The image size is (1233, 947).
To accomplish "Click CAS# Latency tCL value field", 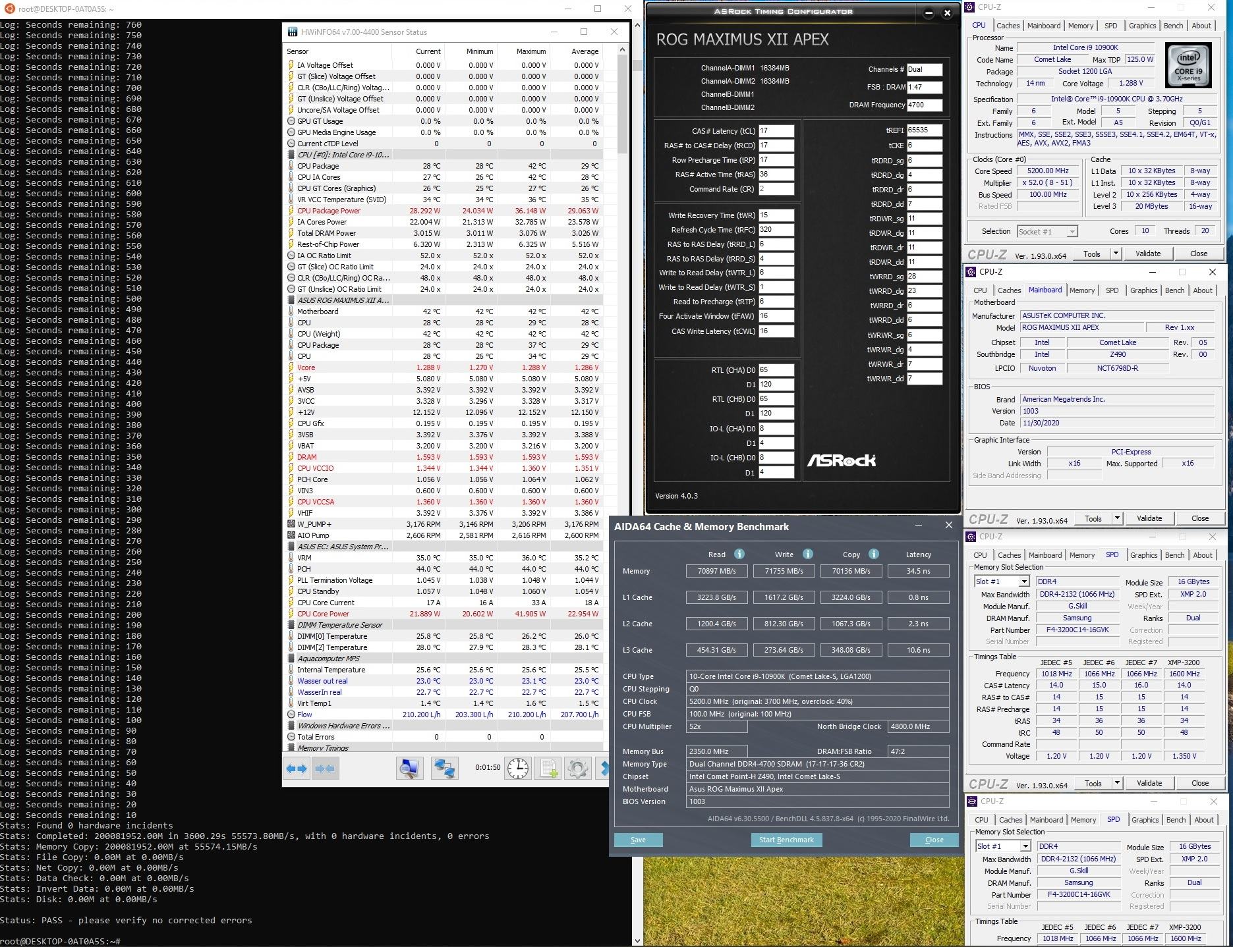I will tap(776, 131).
